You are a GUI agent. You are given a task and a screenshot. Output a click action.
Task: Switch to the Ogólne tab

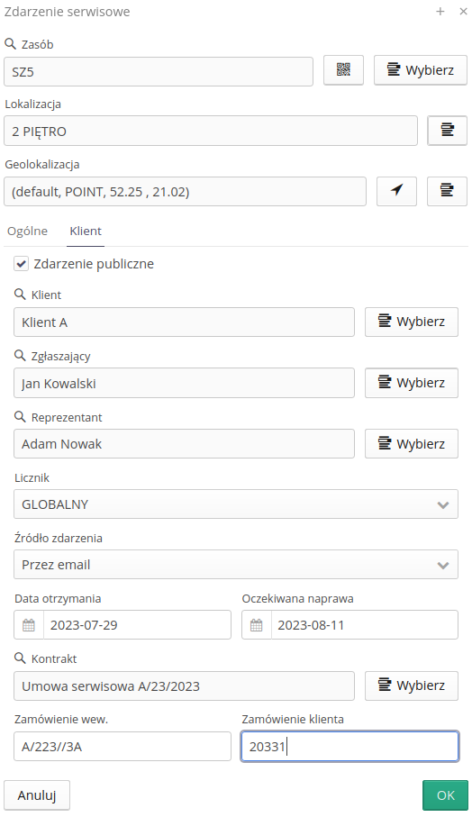tap(28, 231)
